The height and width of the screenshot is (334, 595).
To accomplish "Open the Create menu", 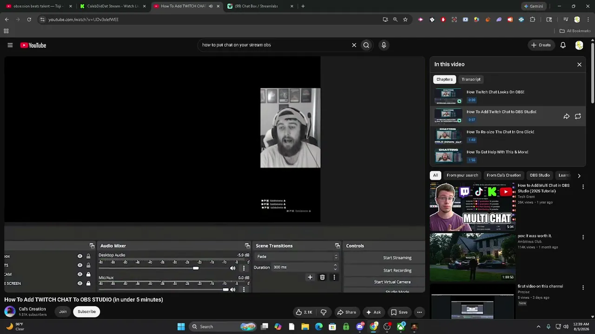I will pos(541,45).
